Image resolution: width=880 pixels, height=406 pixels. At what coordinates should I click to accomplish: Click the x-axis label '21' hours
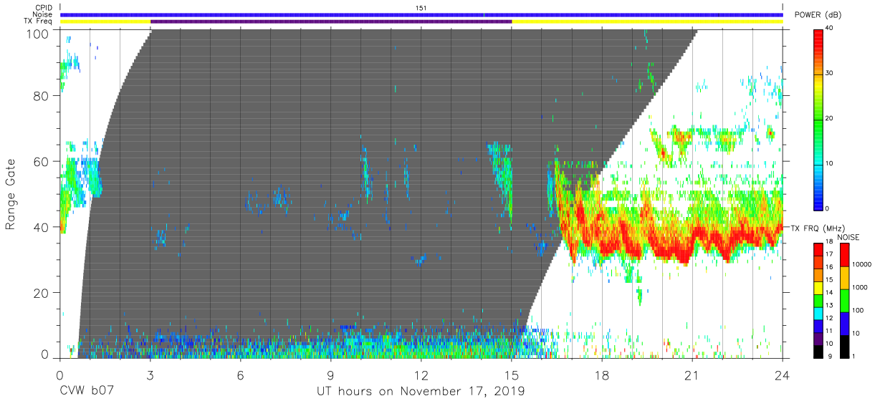[692, 374]
